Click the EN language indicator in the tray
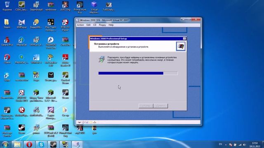Viewport: 264px width, 148px height. point(220,144)
